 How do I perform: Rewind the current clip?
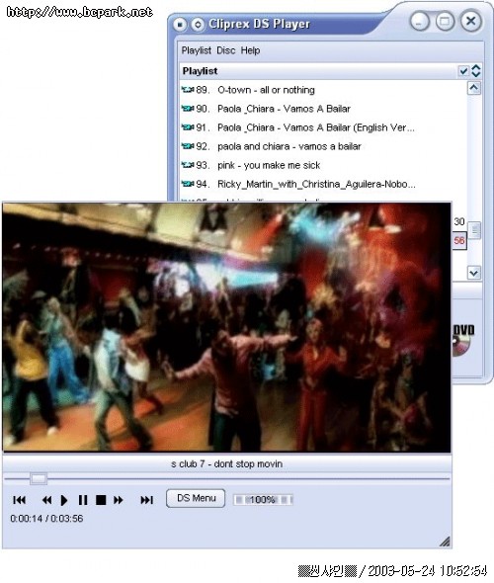point(46,500)
